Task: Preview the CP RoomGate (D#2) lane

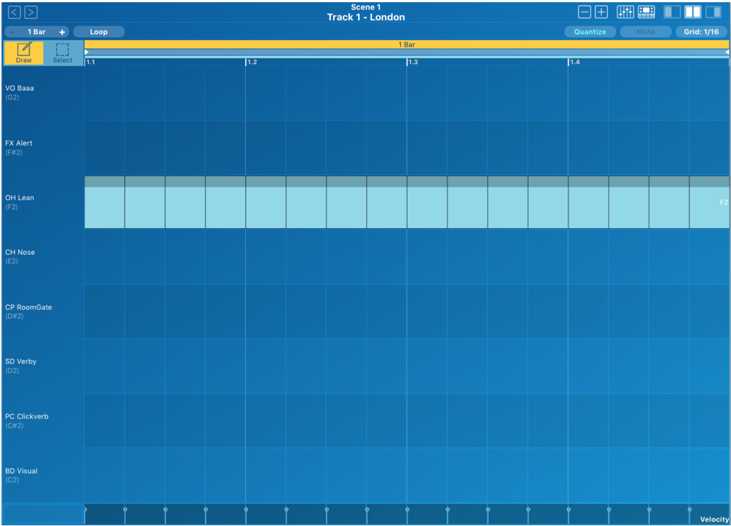Action: tap(43, 312)
